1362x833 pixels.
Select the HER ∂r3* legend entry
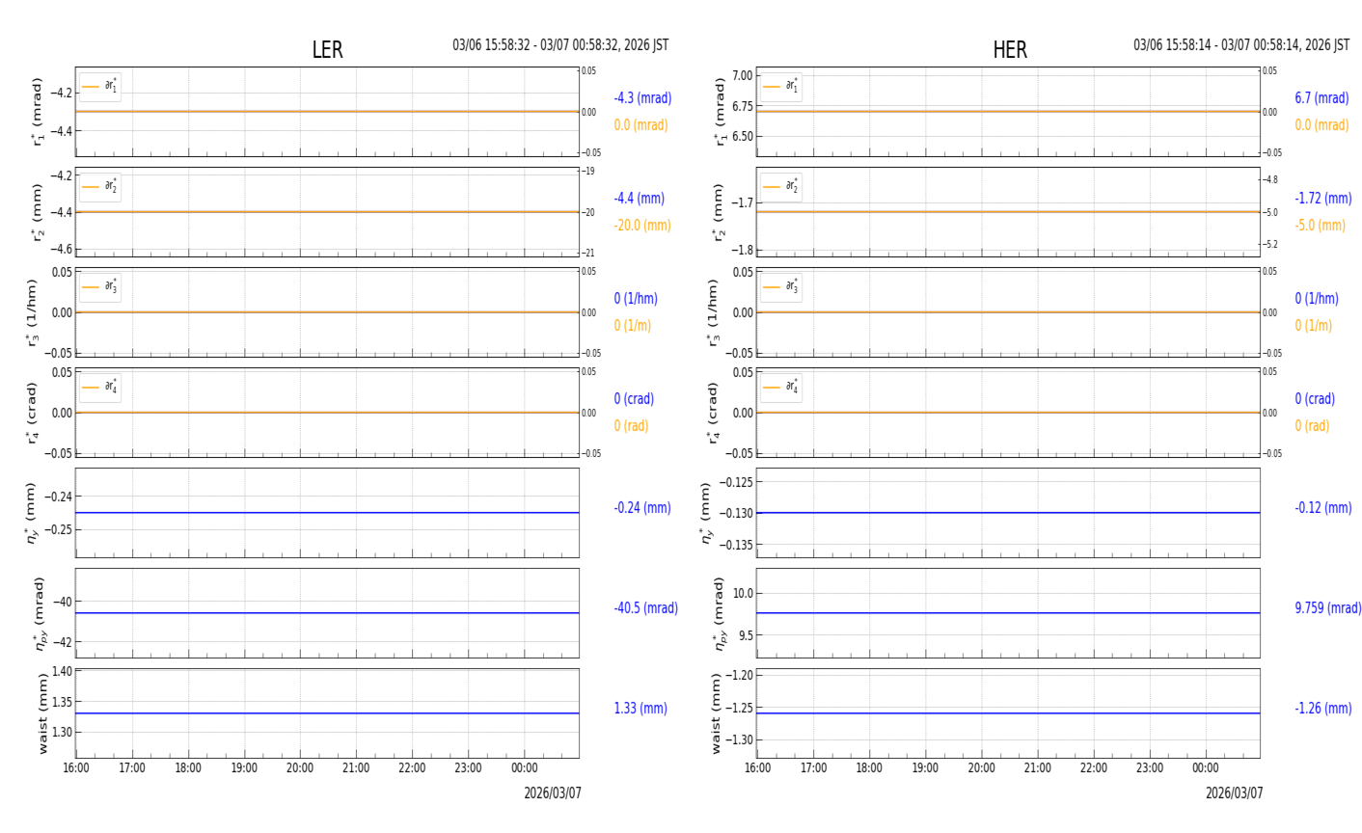click(x=781, y=287)
